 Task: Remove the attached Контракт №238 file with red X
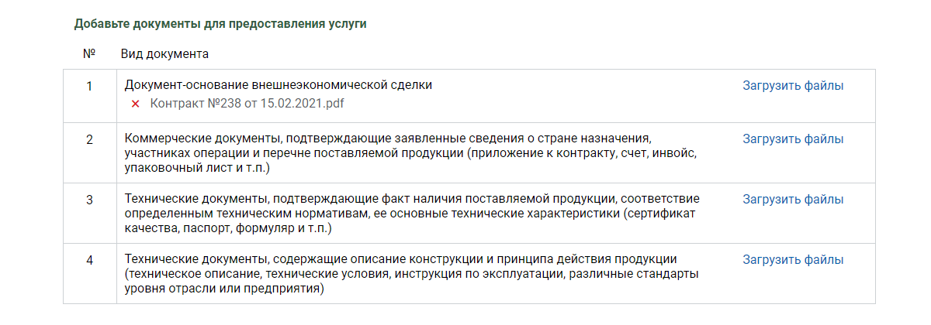[135, 103]
